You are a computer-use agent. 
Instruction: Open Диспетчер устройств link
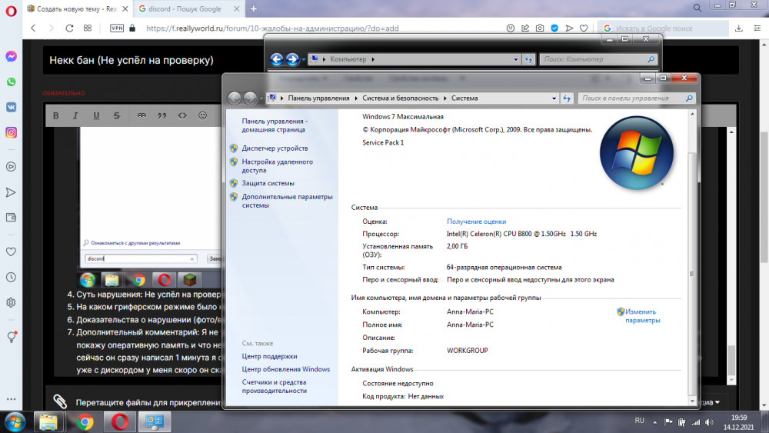(275, 148)
